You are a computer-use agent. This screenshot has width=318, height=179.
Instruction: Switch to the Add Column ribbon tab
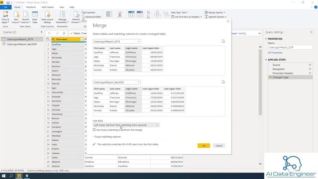[x=48, y=7]
